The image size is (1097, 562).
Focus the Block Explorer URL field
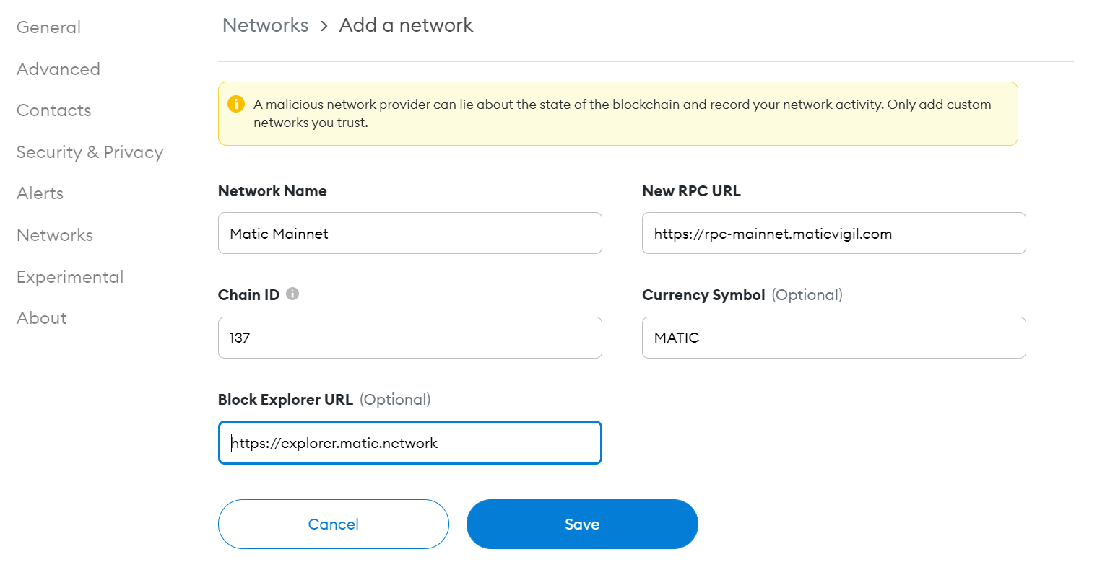[x=409, y=442]
